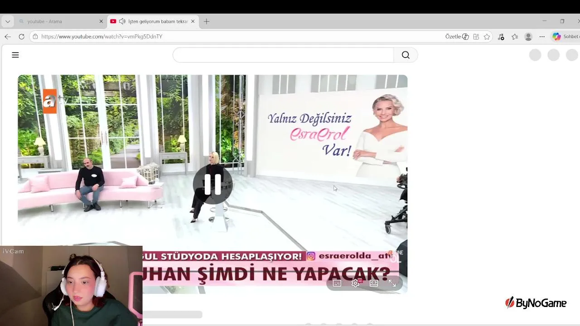Go back with the browser back arrow

tap(8, 37)
